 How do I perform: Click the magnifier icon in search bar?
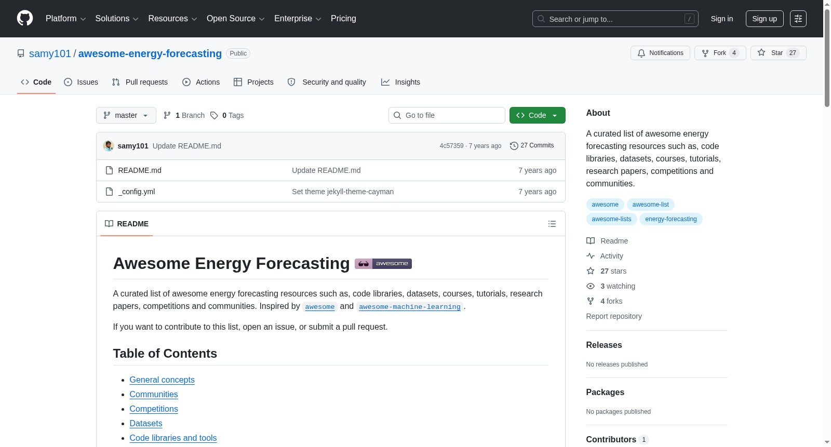point(541,19)
